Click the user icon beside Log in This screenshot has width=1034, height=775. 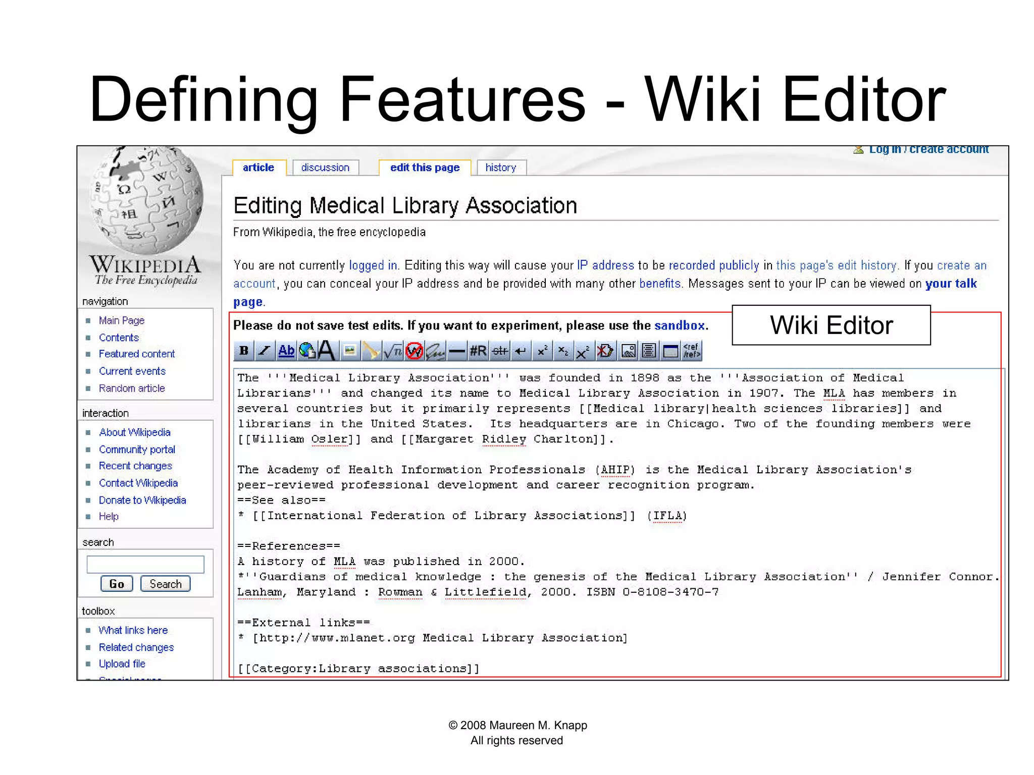pos(858,149)
